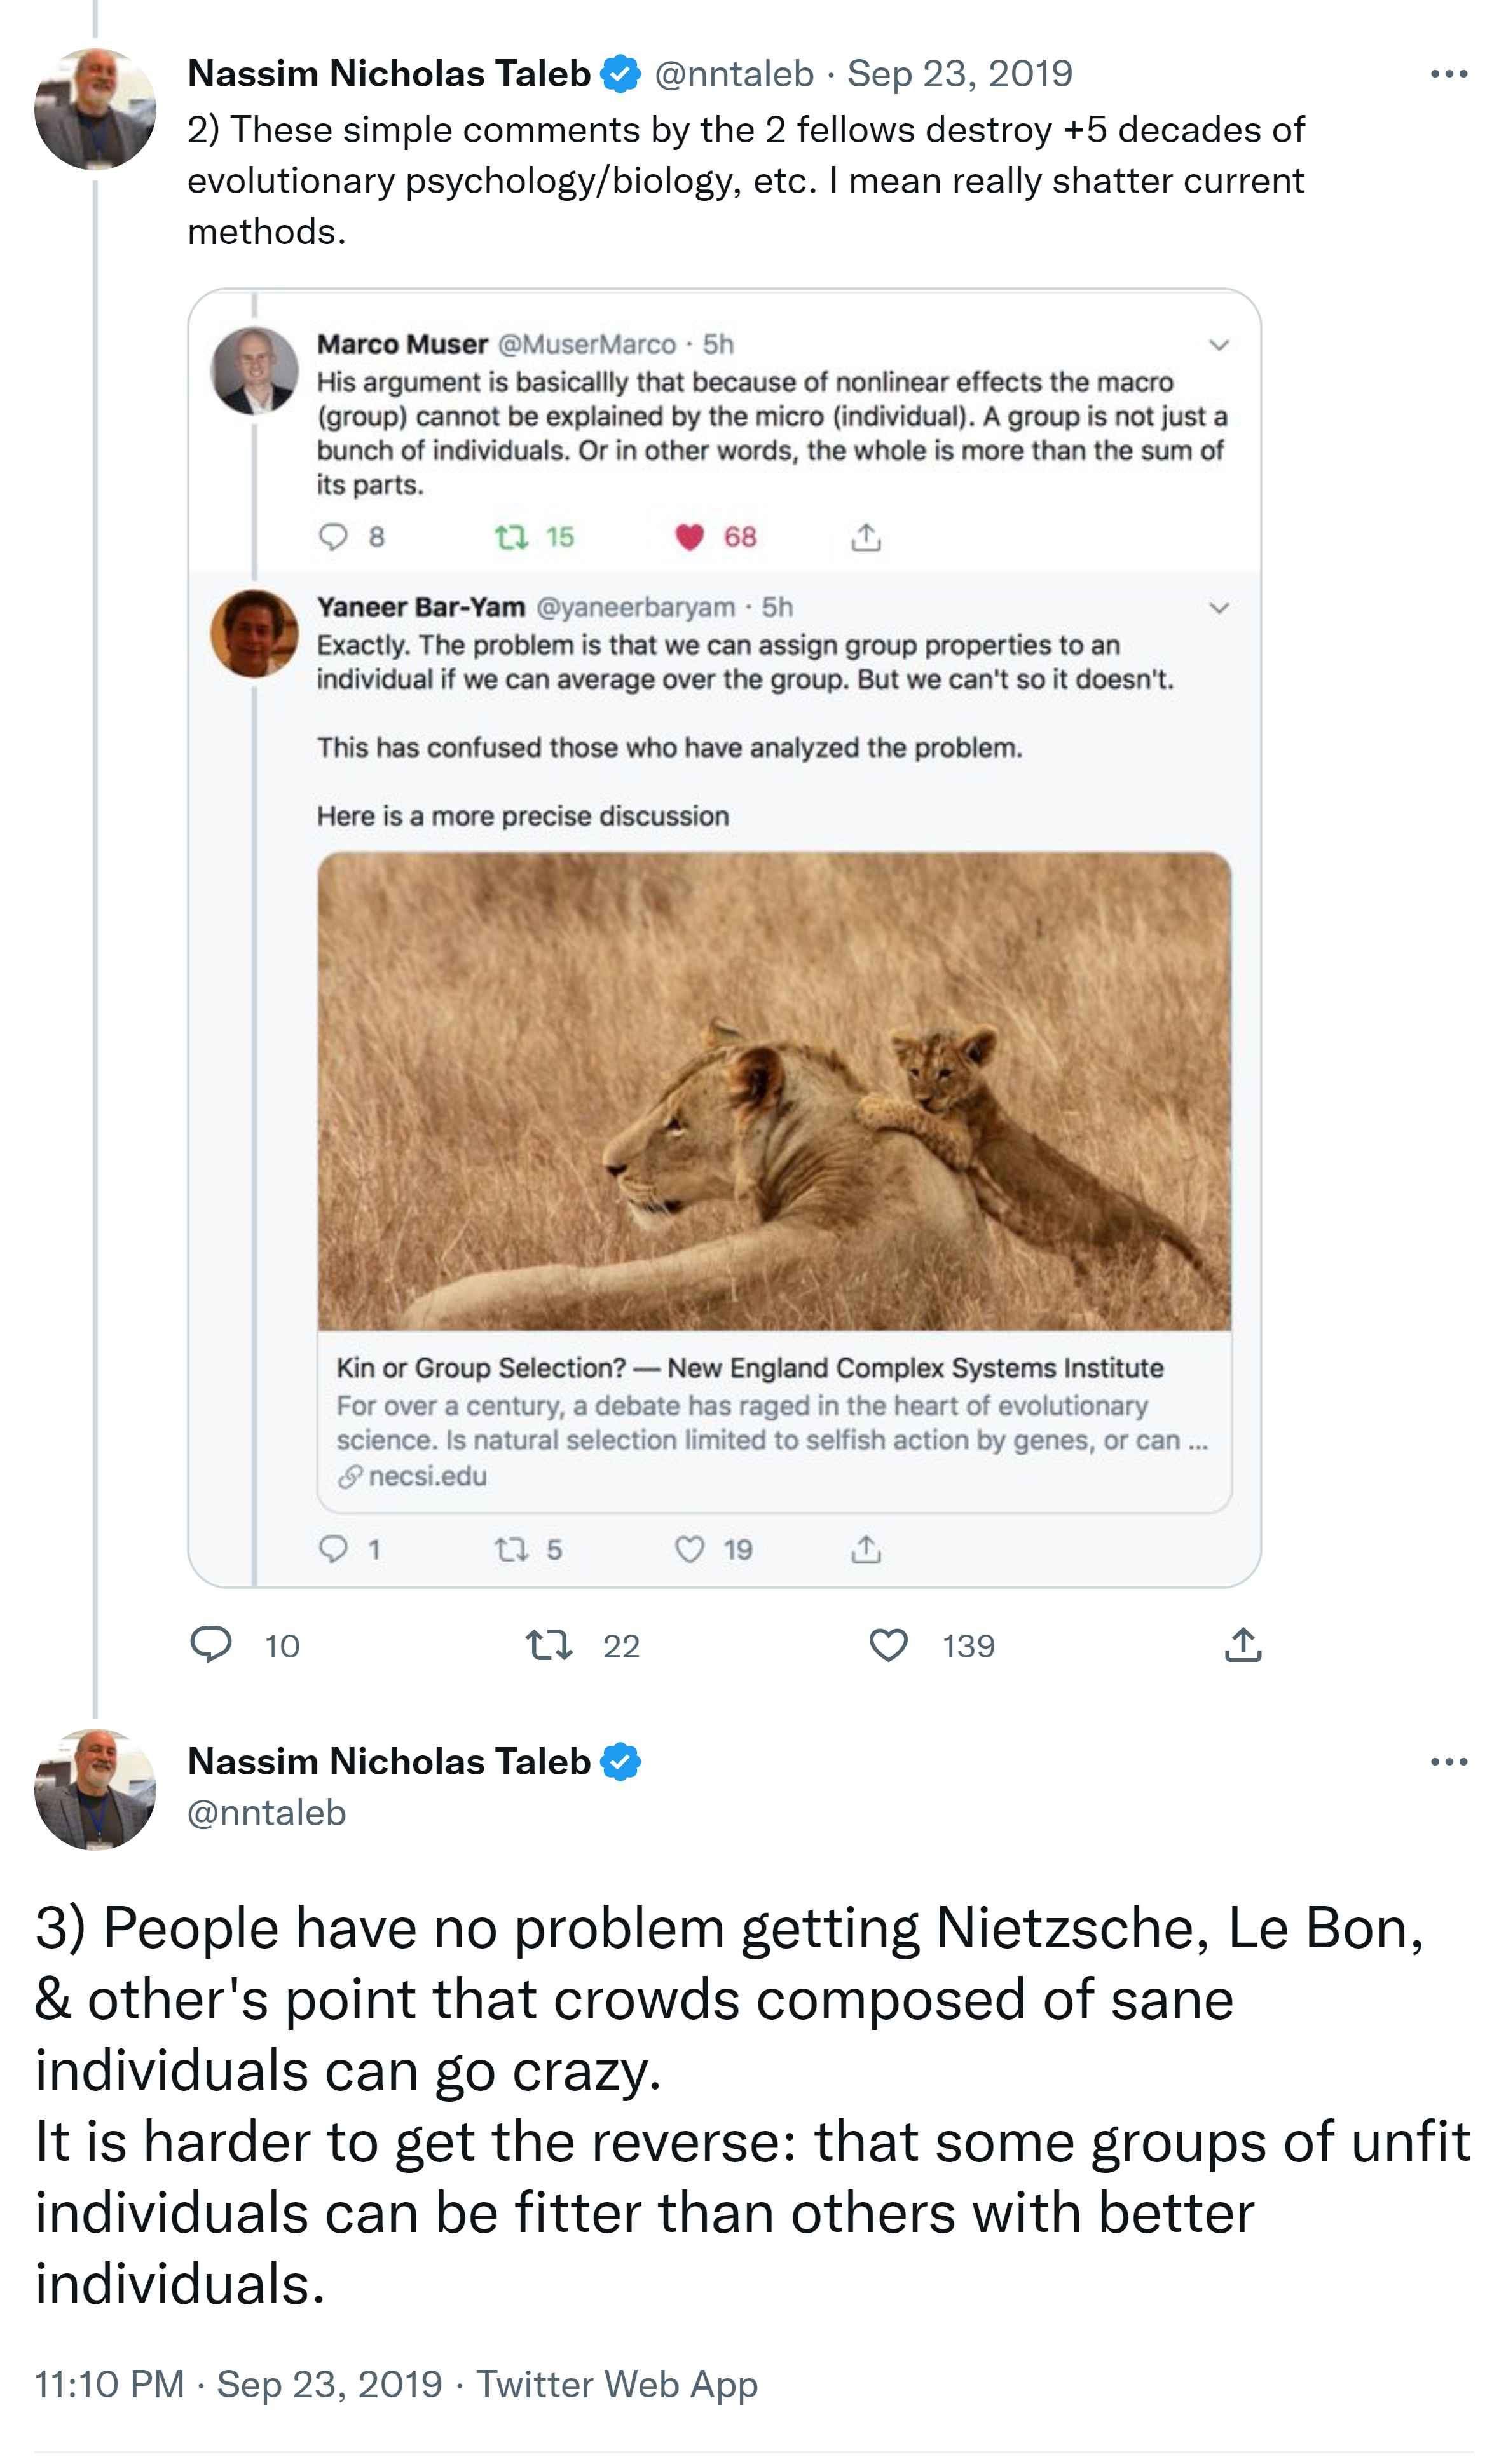
Task: Click the reply icon on Marco Muser's tweet
Action: pos(333,537)
